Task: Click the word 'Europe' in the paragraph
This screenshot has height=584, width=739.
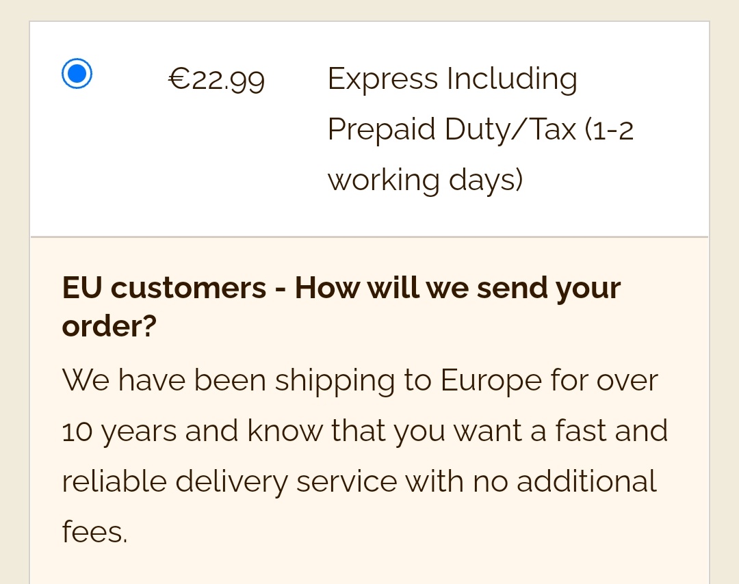Action: (491, 380)
